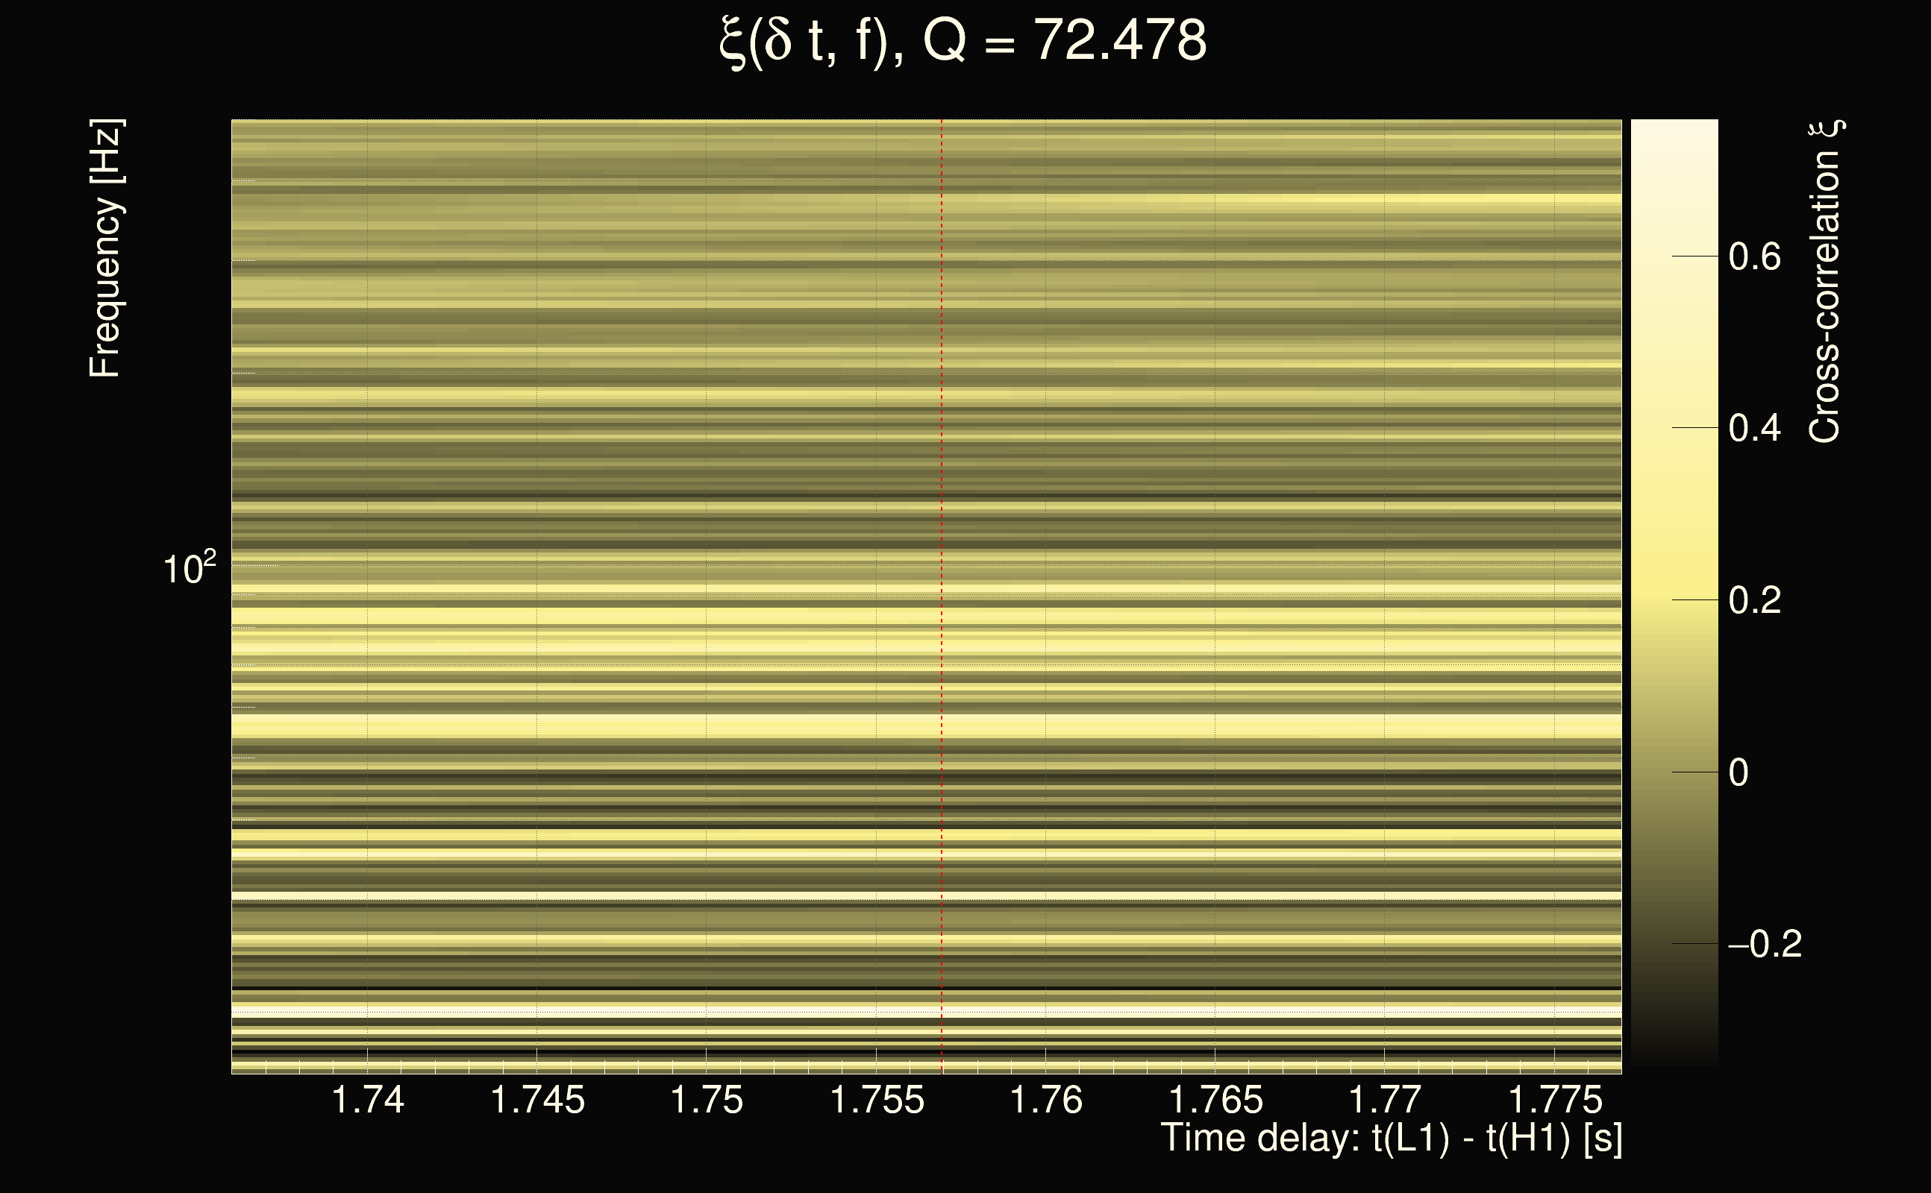Click the Frequency [Hz] axis label
The height and width of the screenshot is (1193, 1931).
(105, 248)
